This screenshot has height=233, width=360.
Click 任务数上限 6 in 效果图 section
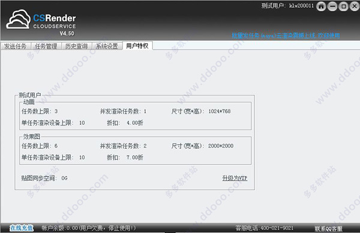pos(40,146)
